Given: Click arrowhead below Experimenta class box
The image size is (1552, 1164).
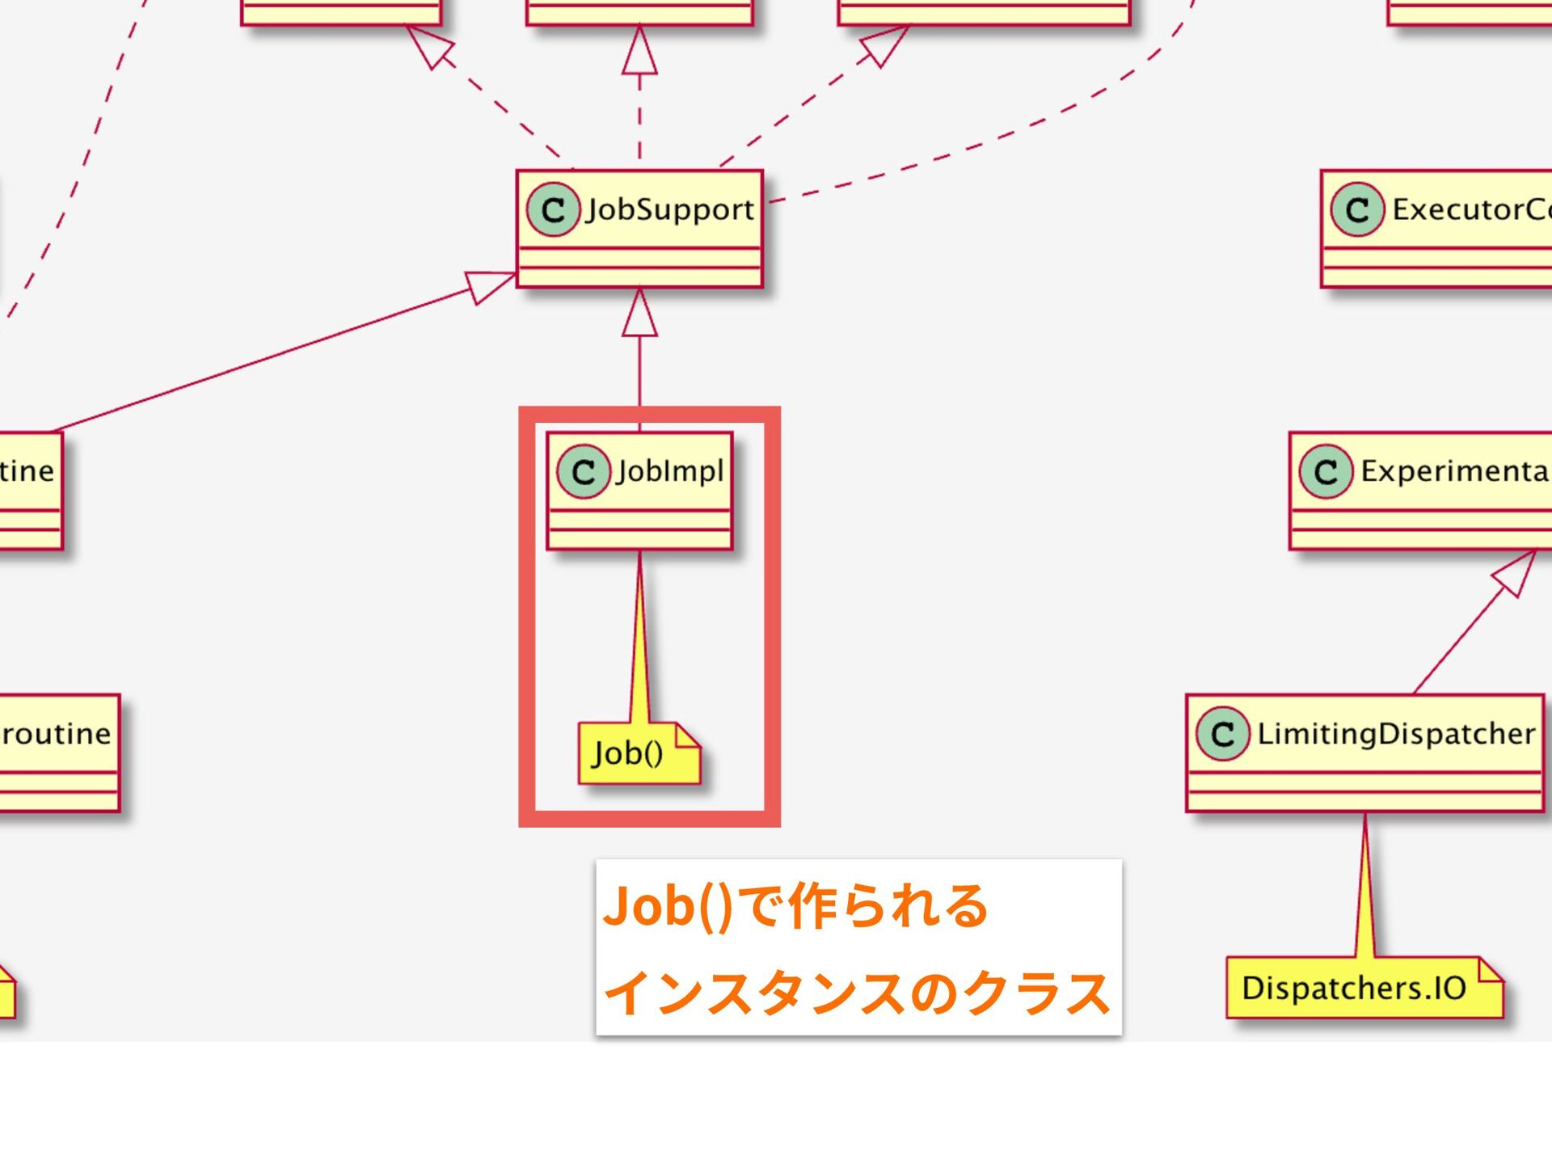Looking at the screenshot, I should click(1514, 572).
